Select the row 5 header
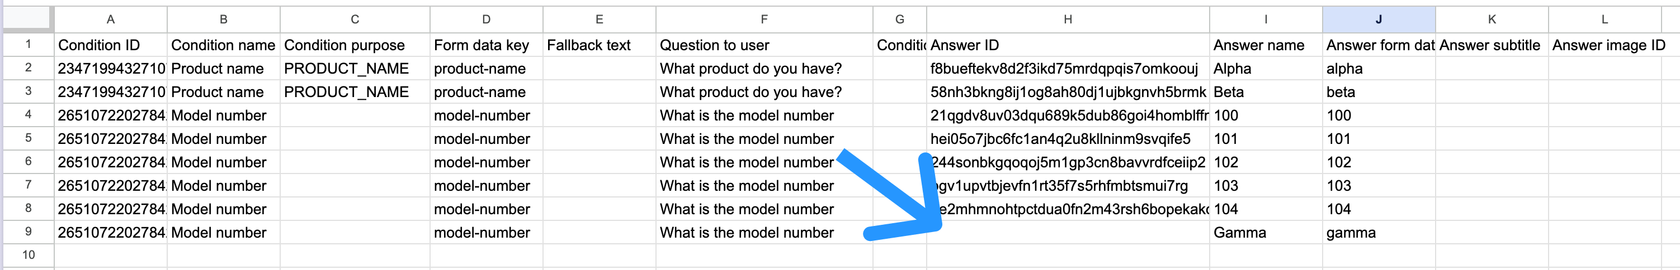 28,138
